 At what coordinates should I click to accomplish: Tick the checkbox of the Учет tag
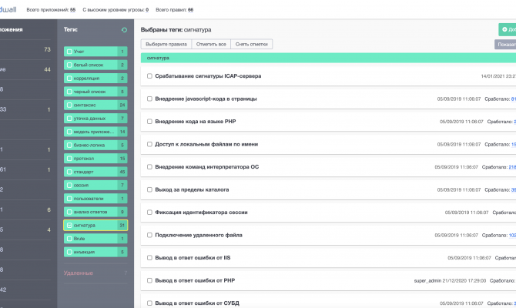click(69, 52)
